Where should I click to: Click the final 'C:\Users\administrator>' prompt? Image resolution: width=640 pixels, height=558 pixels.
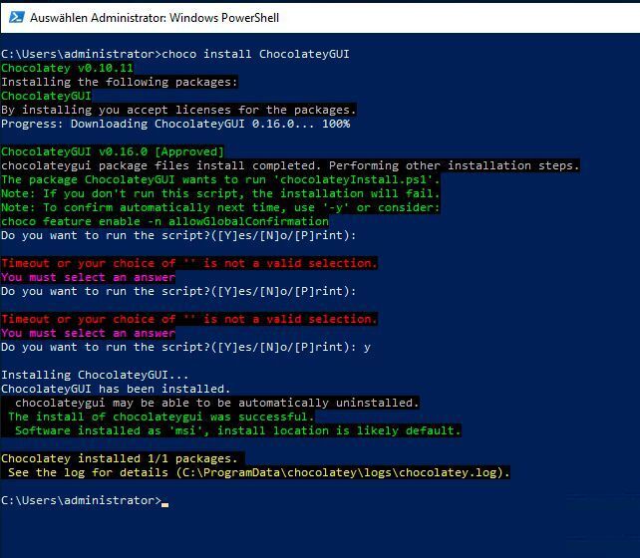pos(81,500)
